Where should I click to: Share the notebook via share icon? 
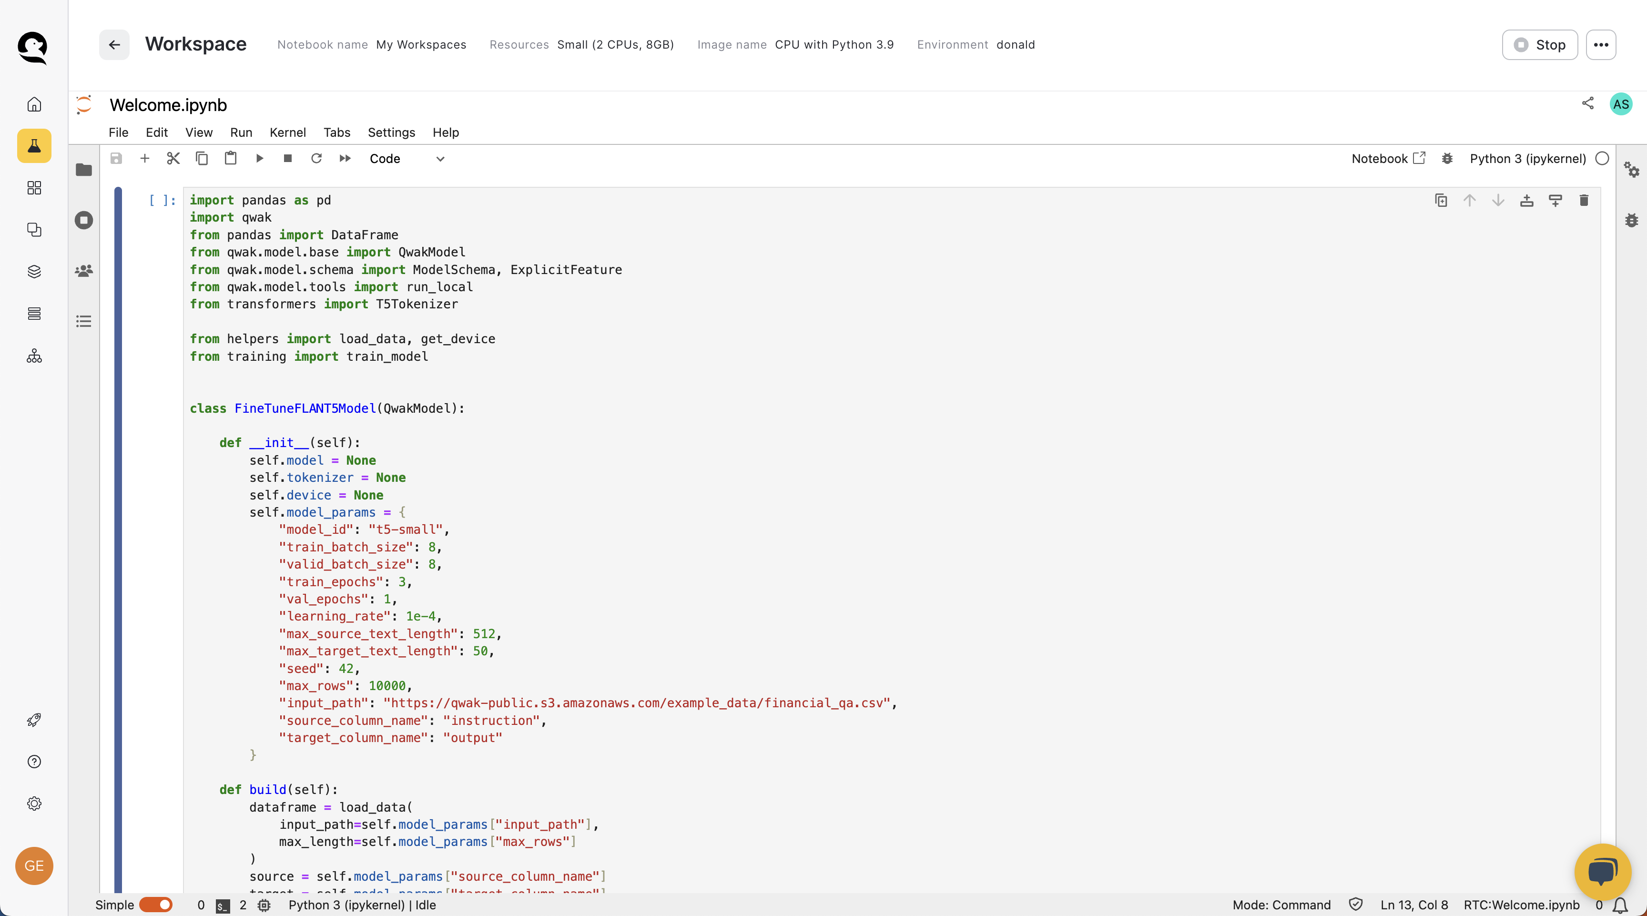click(1587, 103)
